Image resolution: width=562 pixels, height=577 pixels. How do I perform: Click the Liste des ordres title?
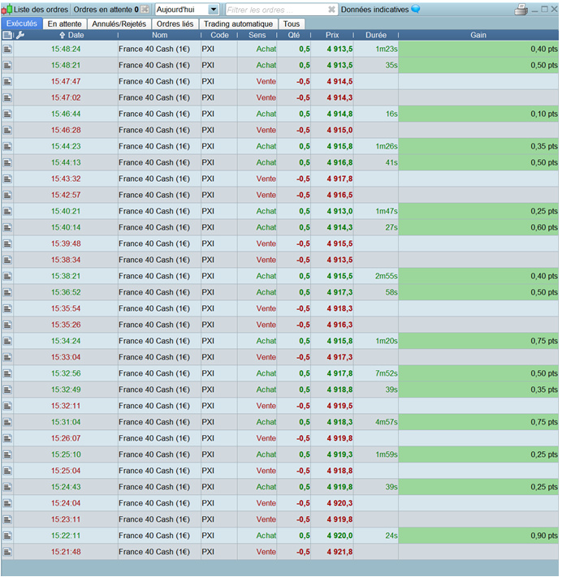(41, 10)
